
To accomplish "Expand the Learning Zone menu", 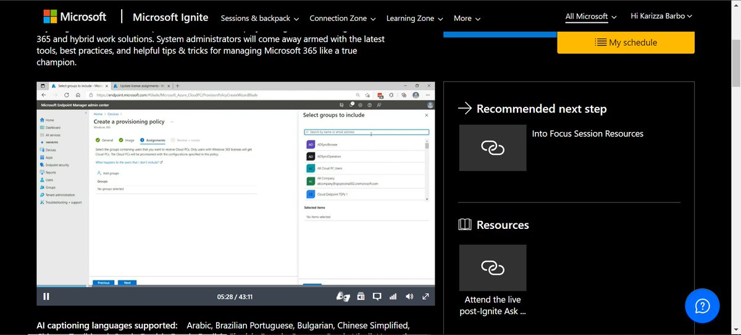I will point(414,18).
